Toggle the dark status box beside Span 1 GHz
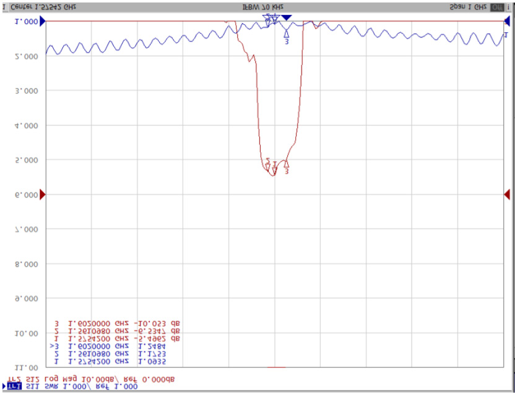Viewport: 515px width, 393px height. click(496, 7)
